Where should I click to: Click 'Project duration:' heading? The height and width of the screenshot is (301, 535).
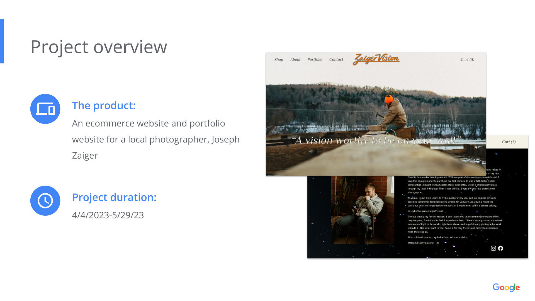point(114,197)
